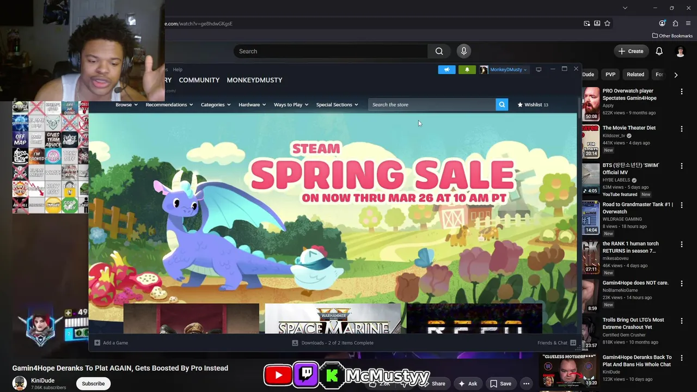The height and width of the screenshot is (392, 697).
Task: Open 'PRO Overwatch player' video thumbnail
Action: coord(590,103)
